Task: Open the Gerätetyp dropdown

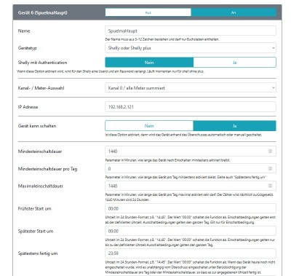Action: [191, 48]
